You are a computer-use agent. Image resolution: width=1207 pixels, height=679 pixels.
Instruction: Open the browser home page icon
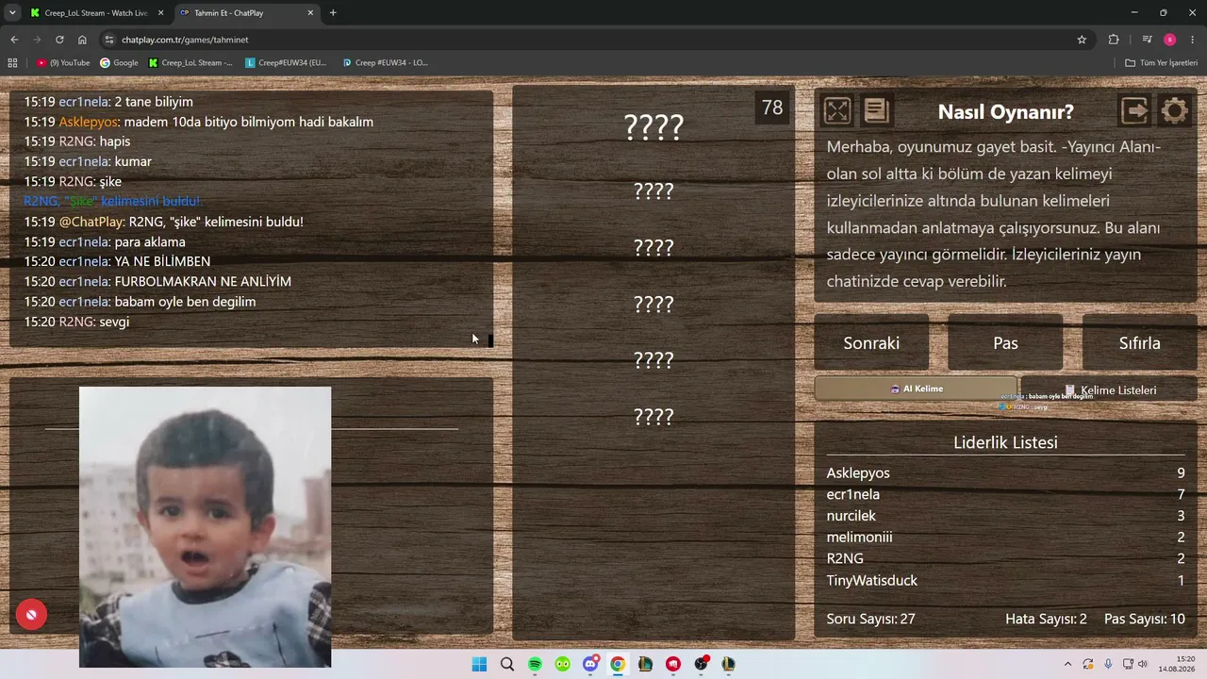pos(82,40)
